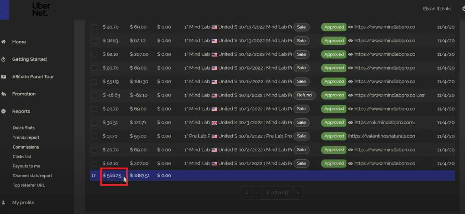Click the eye icon on the 10/9/2022 row
The image size is (465, 214).
(351, 68)
